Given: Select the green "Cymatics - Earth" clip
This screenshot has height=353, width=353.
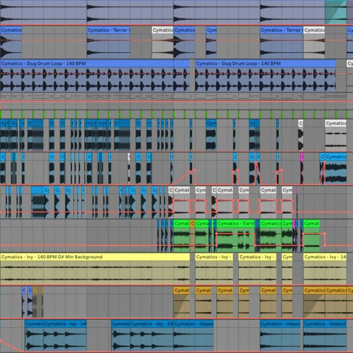Looking at the screenshot, I should click(236, 236).
